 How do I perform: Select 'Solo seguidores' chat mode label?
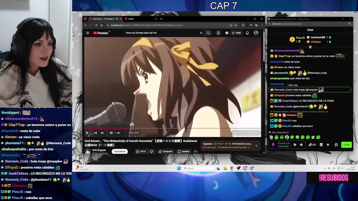tap(280, 132)
